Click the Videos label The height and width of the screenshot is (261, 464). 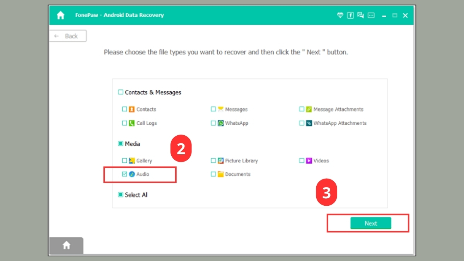(x=321, y=161)
